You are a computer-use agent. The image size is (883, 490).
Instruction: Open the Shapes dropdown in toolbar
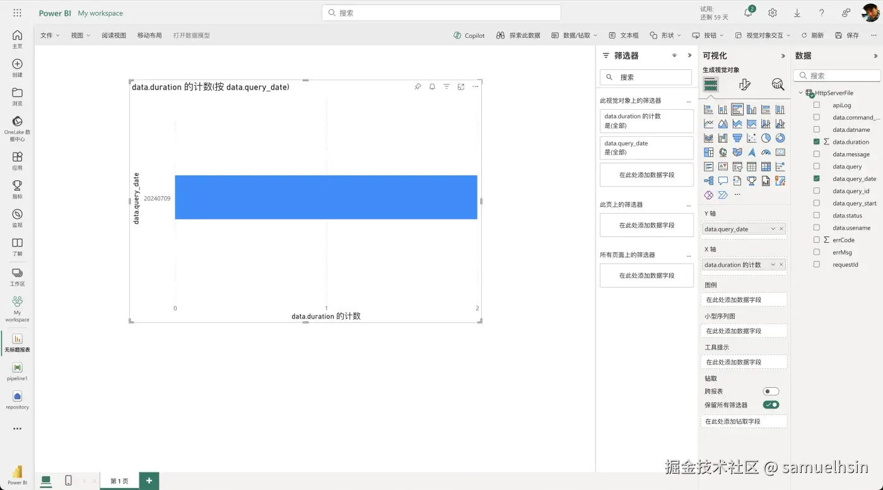point(666,35)
